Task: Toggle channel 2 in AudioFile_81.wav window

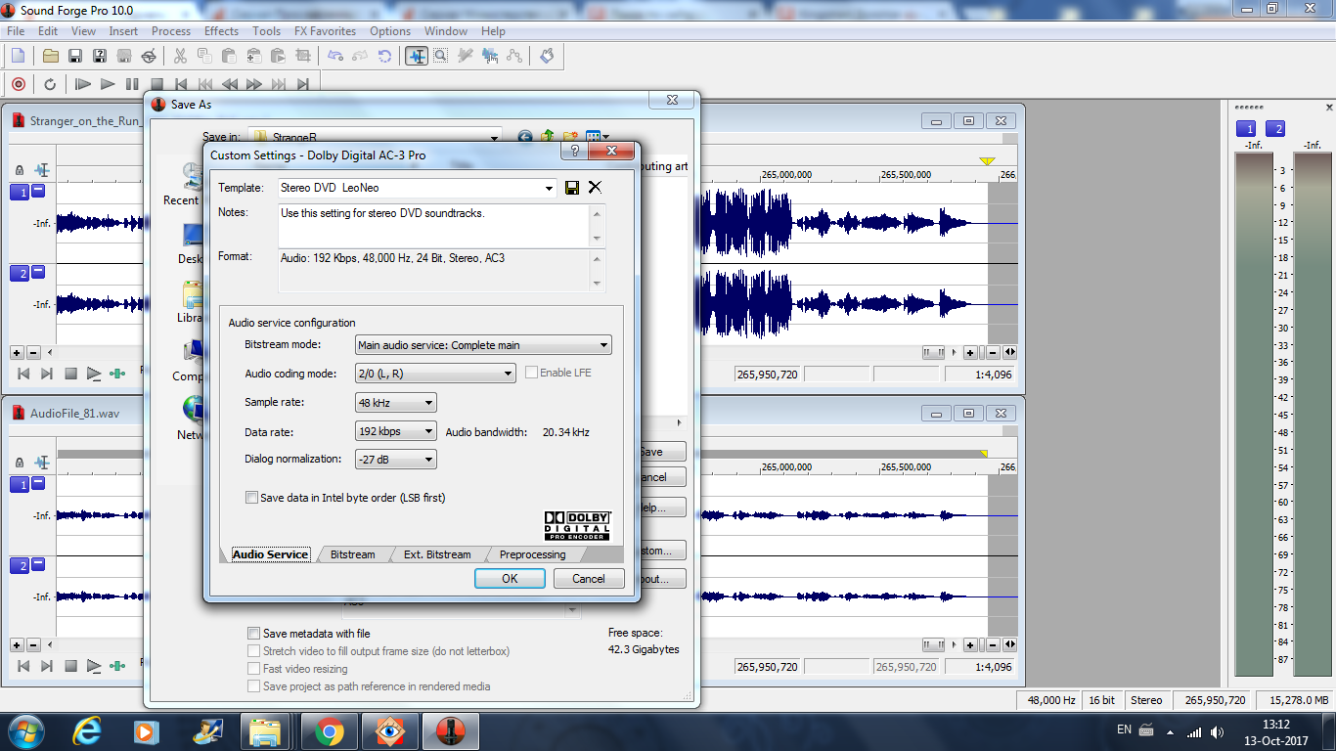Action: pos(20,566)
